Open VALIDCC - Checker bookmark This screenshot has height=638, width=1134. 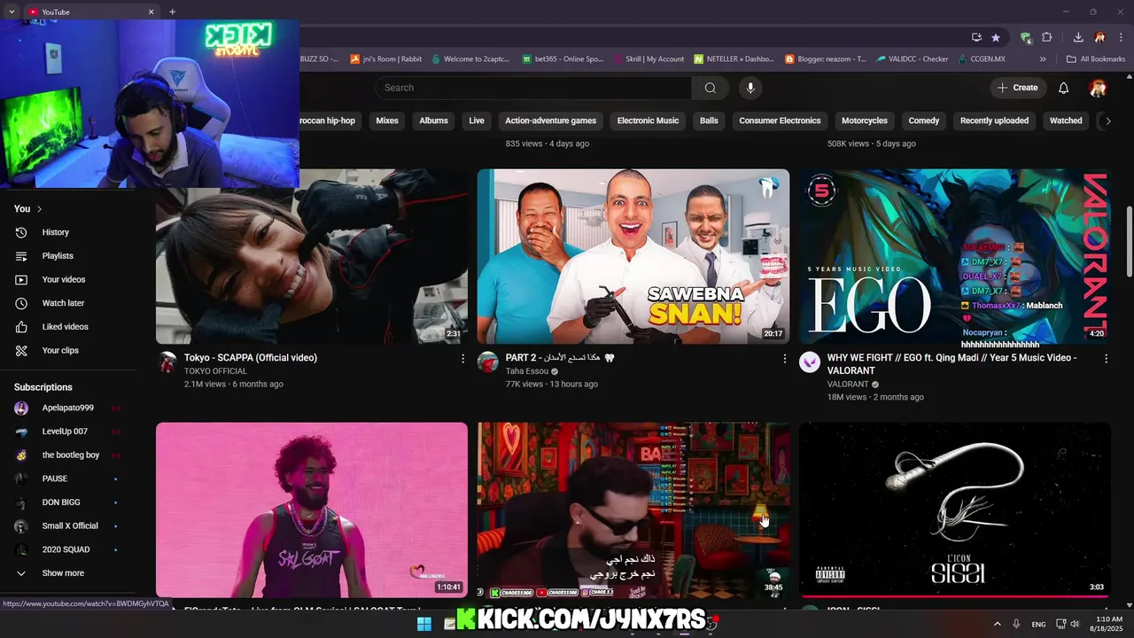pyautogui.click(x=913, y=59)
